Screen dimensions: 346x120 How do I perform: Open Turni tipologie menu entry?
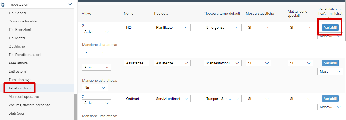[x=20, y=80]
